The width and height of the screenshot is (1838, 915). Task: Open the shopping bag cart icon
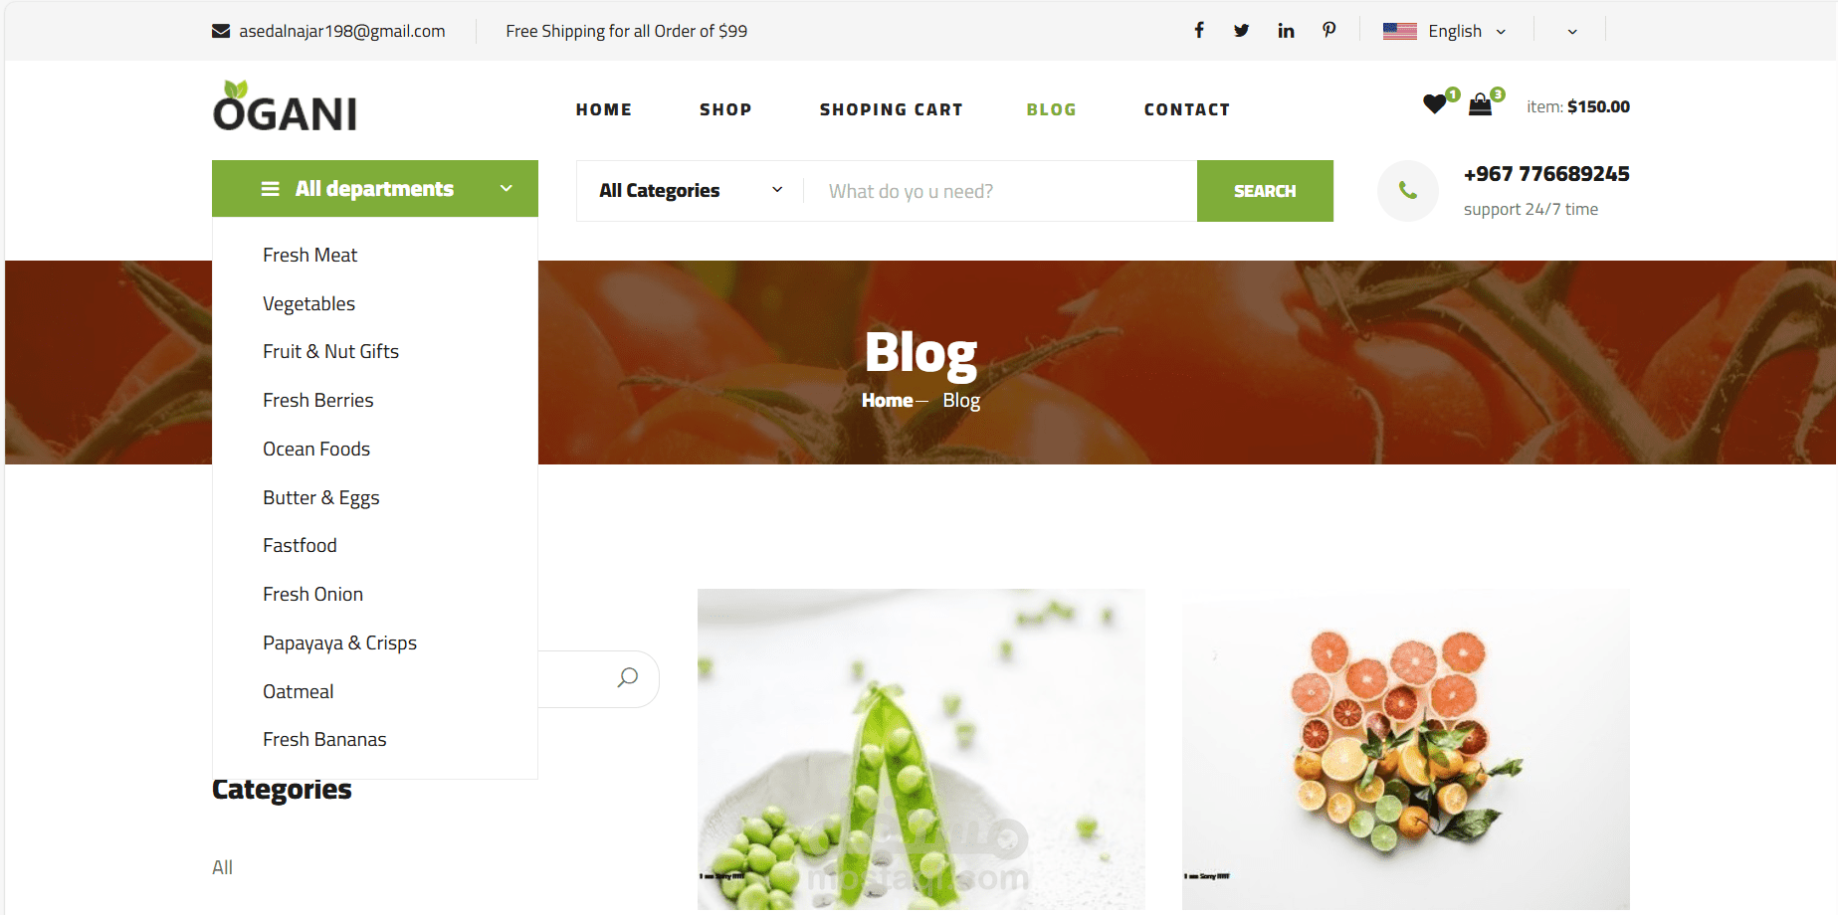(1481, 103)
